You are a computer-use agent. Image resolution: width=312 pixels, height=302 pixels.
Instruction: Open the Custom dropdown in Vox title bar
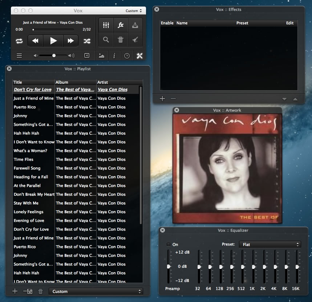134,11
